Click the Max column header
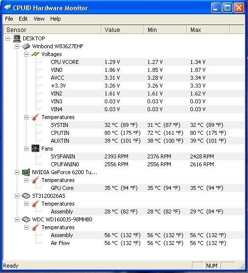The width and height of the screenshot is (248, 273). coord(208,30)
